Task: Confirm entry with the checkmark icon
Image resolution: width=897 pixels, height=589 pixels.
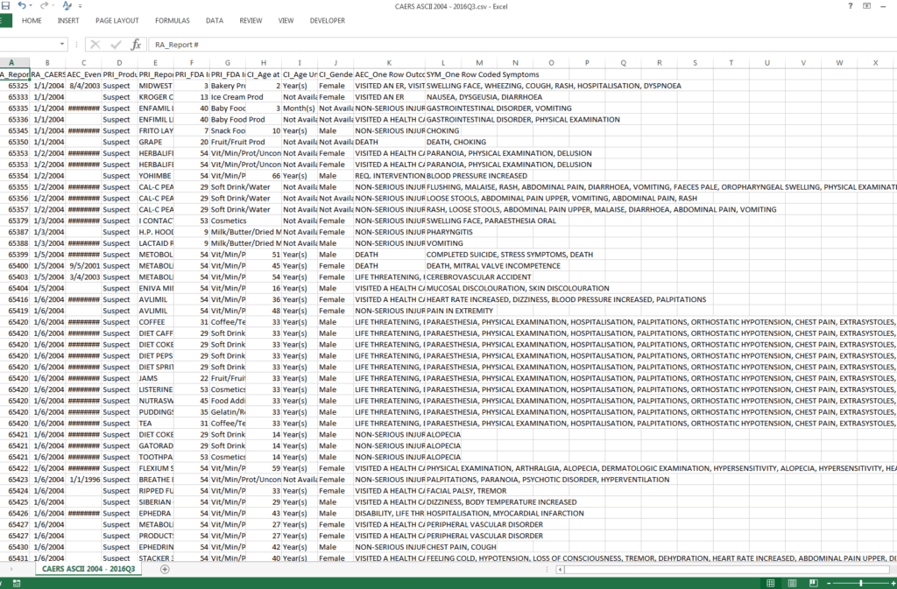Action: 117,44
